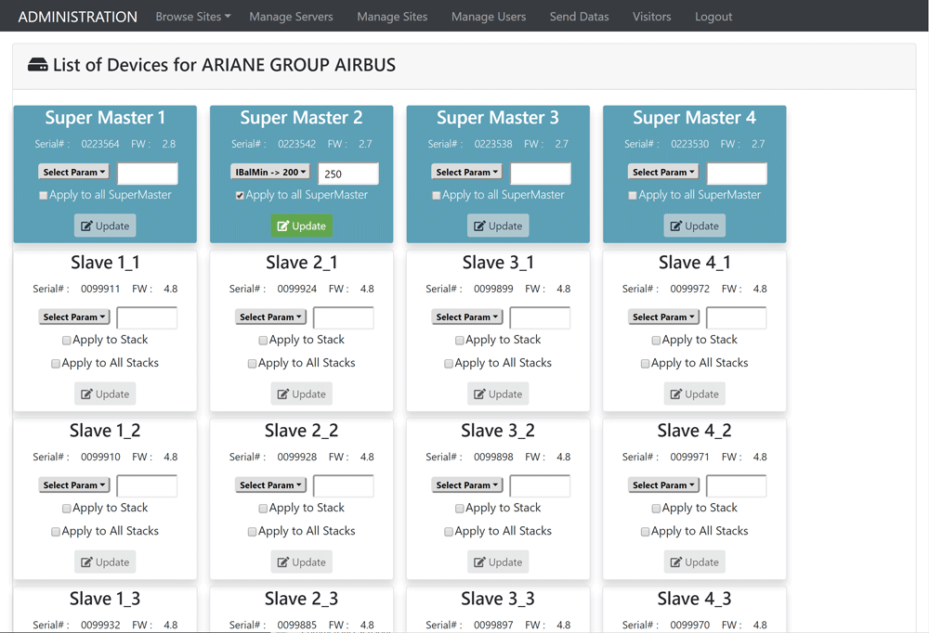This screenshot has height=633, width=929.
Task: Click the Update icon for Slave 3_2
Action: coord(479,562)
